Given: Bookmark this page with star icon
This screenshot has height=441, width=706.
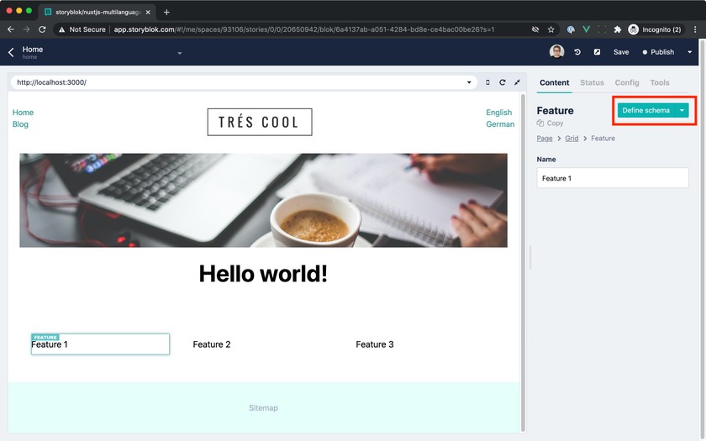Looking at the screenshot, I should coord(551,29).
